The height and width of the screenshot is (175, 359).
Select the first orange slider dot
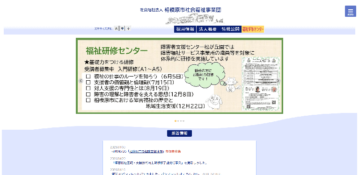coord(176,121)
